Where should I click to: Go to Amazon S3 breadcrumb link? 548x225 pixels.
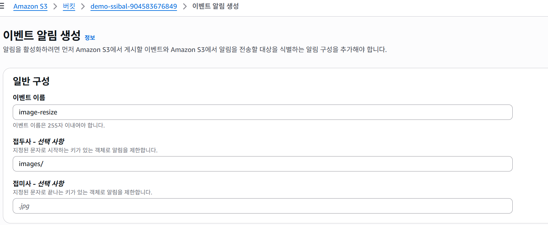click(x=30, y=6)
